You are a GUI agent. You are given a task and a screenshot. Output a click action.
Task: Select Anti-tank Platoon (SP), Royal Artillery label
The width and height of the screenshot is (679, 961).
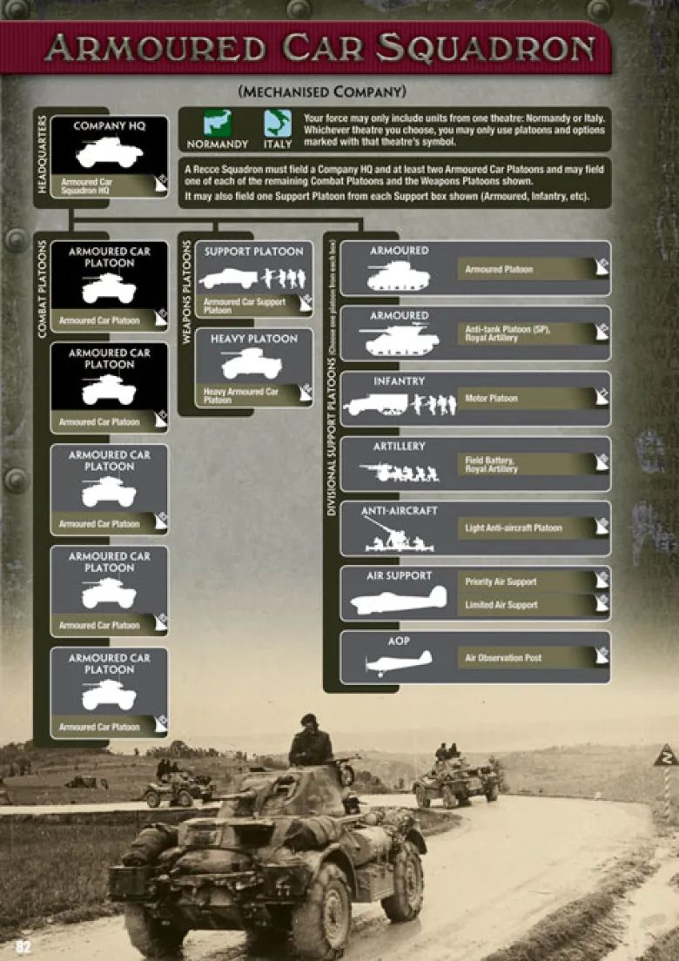pos(508,333)
